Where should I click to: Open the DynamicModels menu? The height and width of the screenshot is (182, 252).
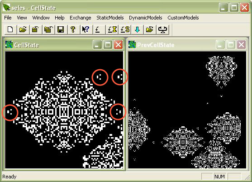click(x=146, y=18)
